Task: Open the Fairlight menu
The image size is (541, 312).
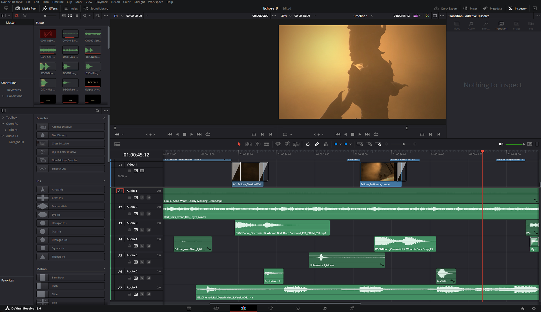Action: [x=139, y=2]
